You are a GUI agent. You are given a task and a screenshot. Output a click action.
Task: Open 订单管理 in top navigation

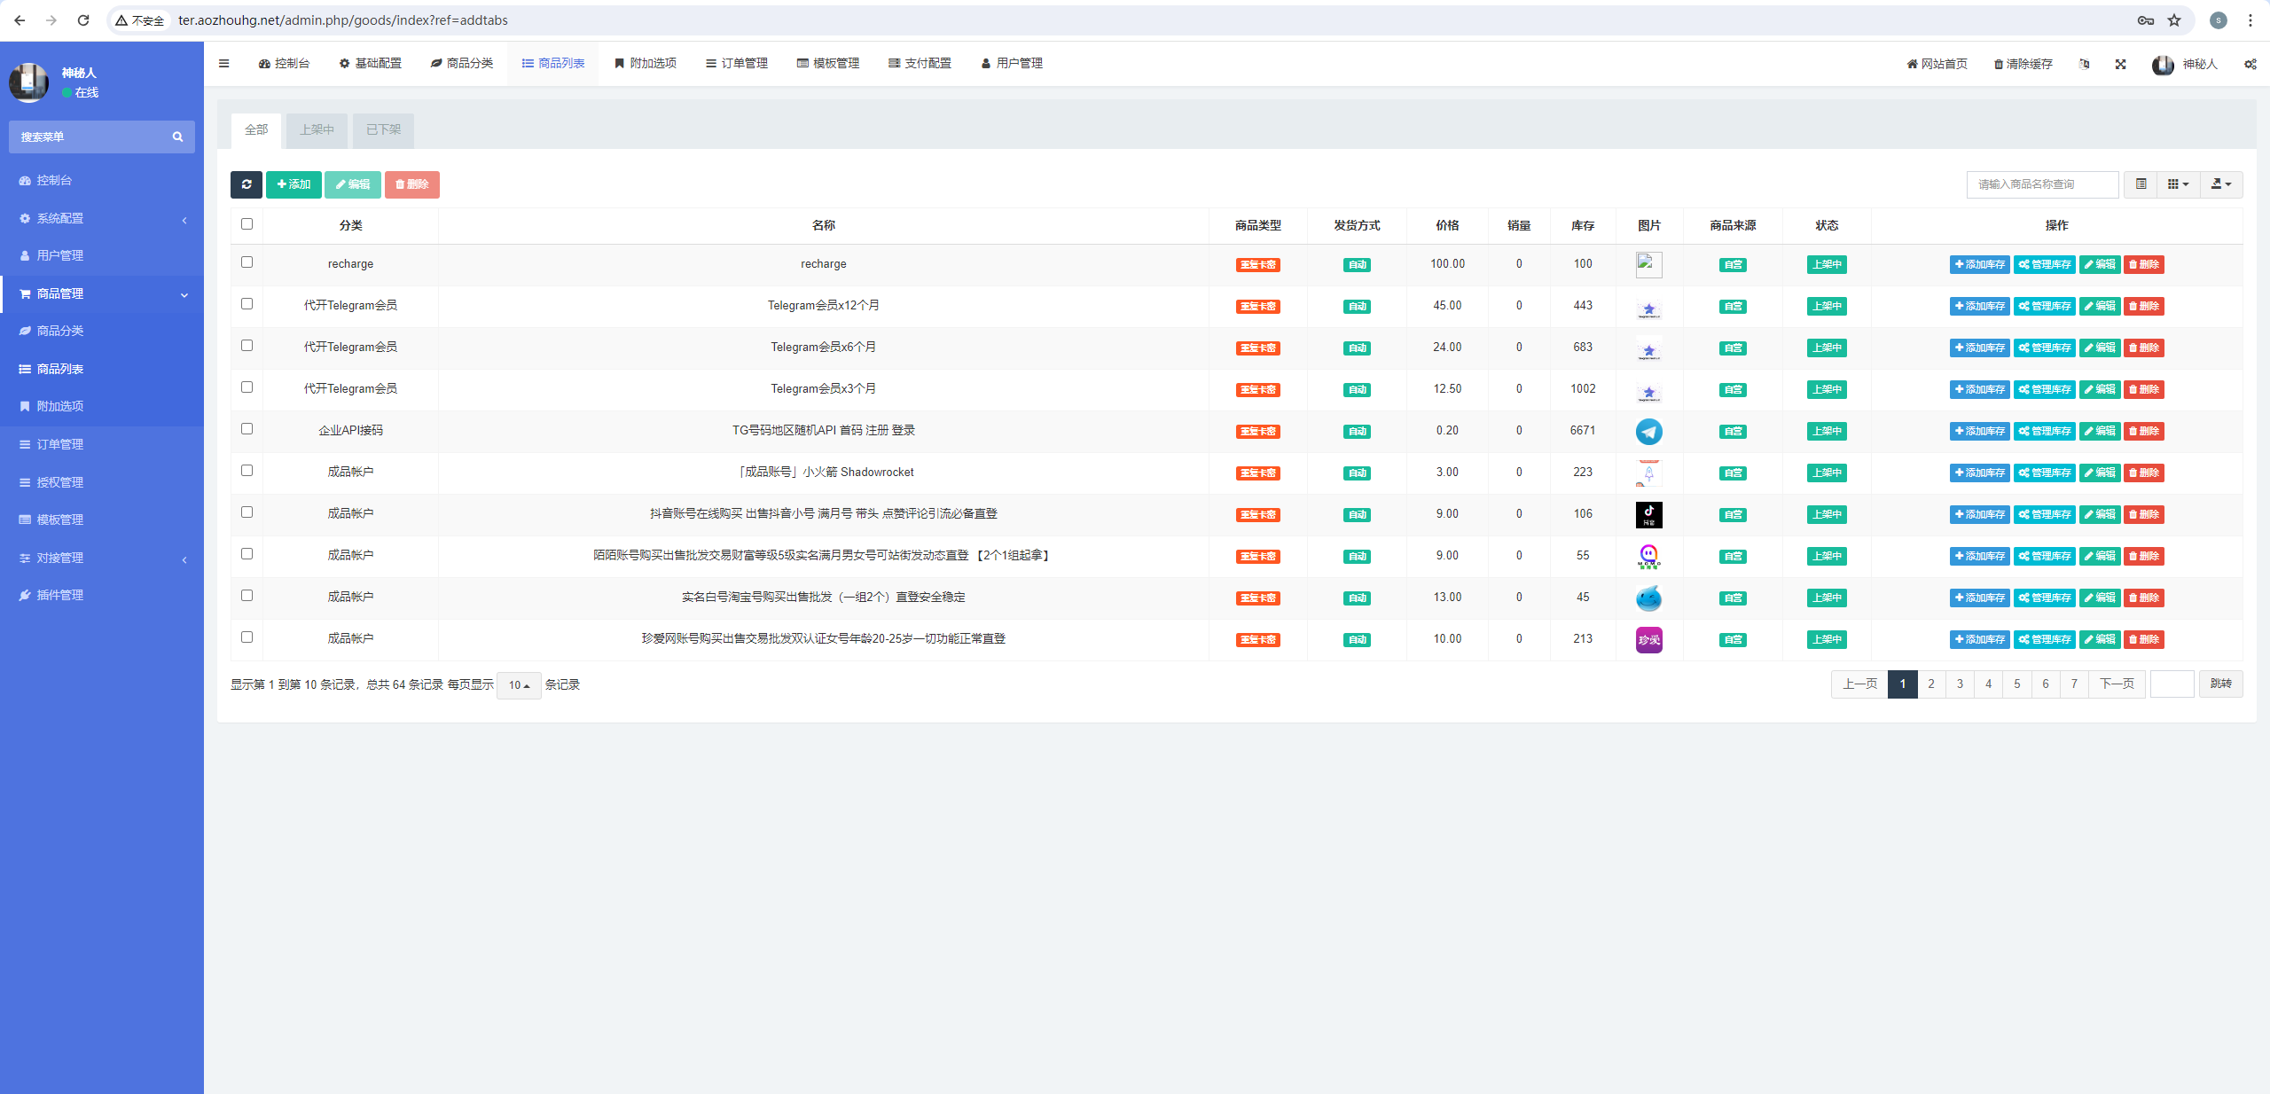coord(737,64)
